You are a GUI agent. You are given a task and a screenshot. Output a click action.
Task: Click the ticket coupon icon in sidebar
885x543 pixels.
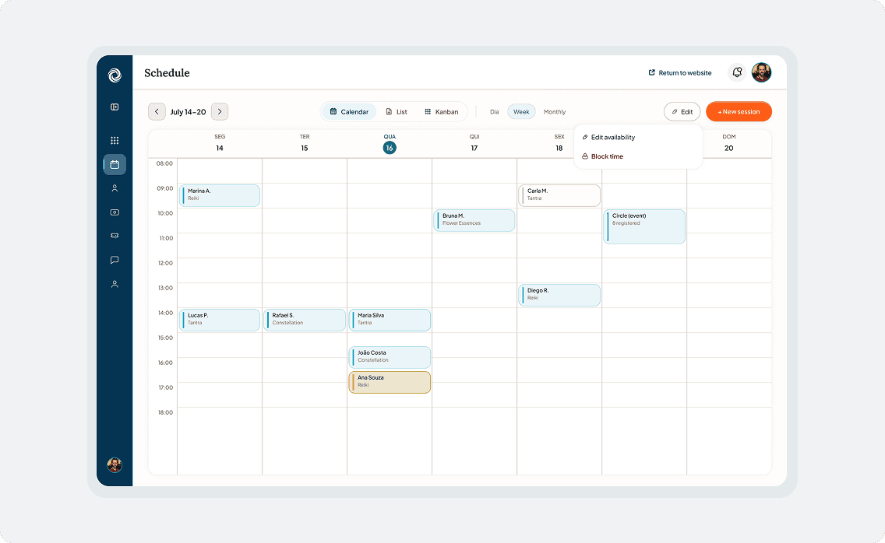pyautogui.click(x=115, y=236)
